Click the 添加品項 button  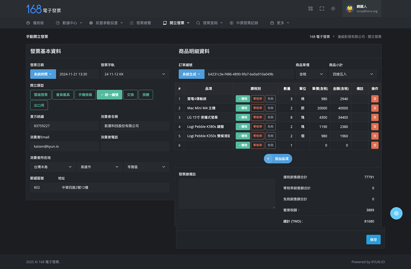(x=278, y=159)
